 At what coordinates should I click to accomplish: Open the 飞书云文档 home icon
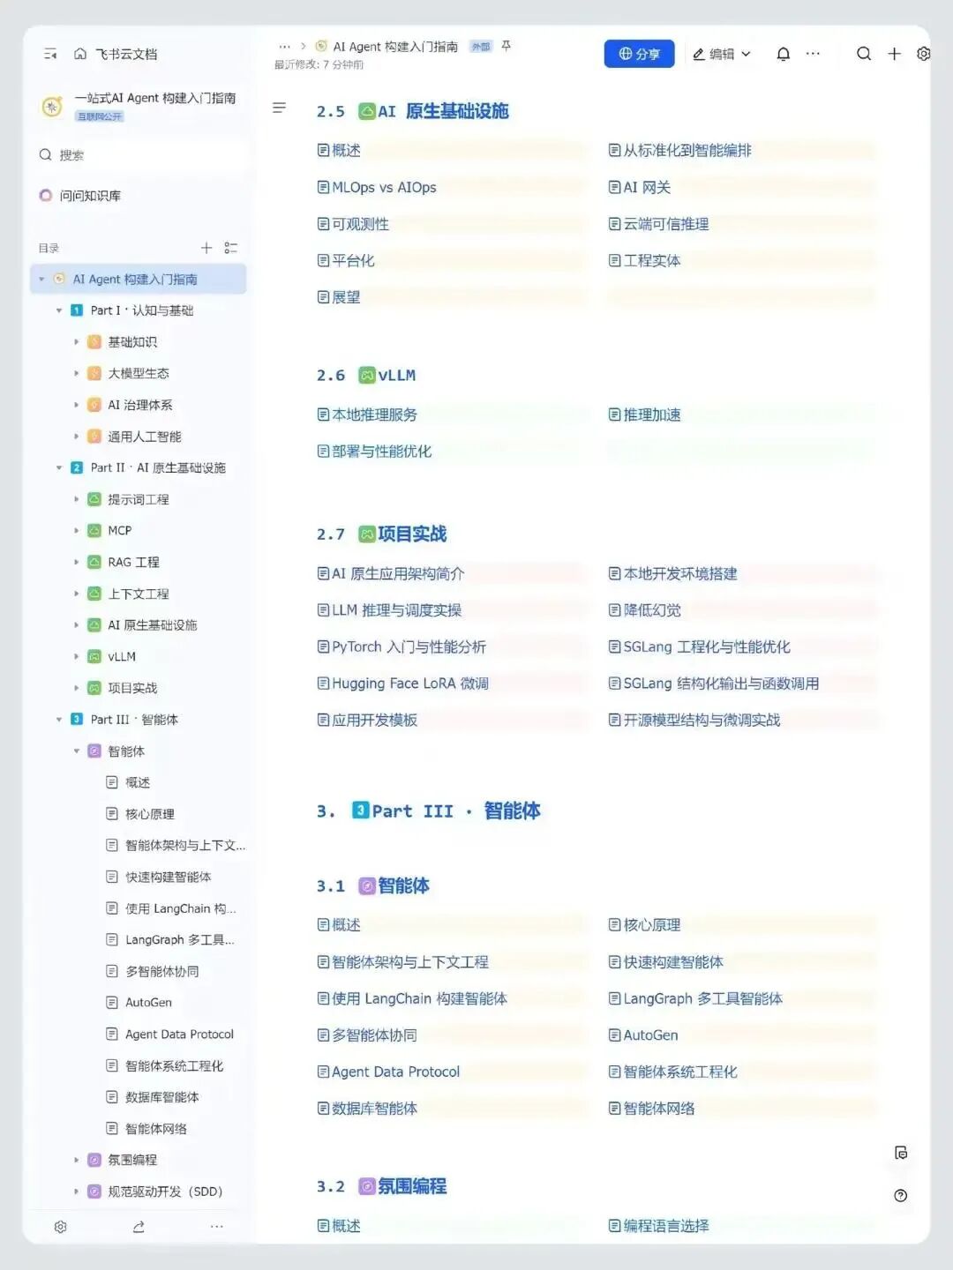tap(80, 54)
